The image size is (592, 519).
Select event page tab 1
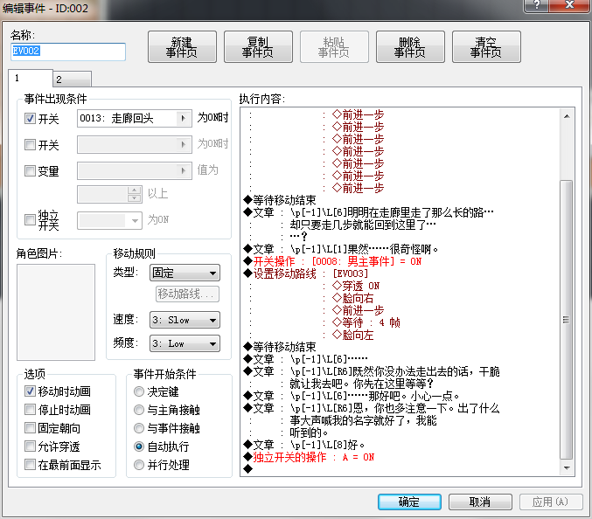[x=31, y=78]
